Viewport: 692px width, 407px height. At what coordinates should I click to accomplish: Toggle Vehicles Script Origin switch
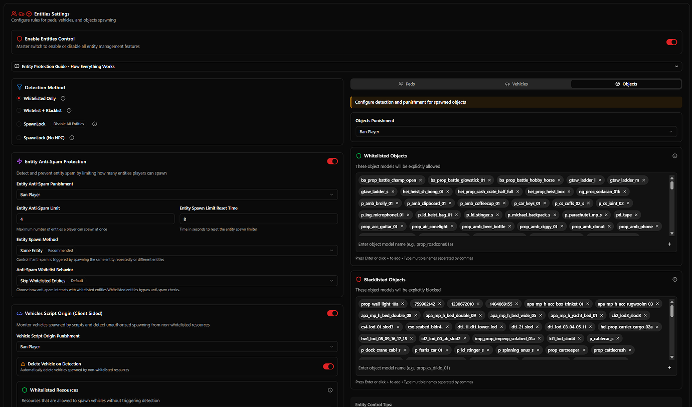pos(332,313)
